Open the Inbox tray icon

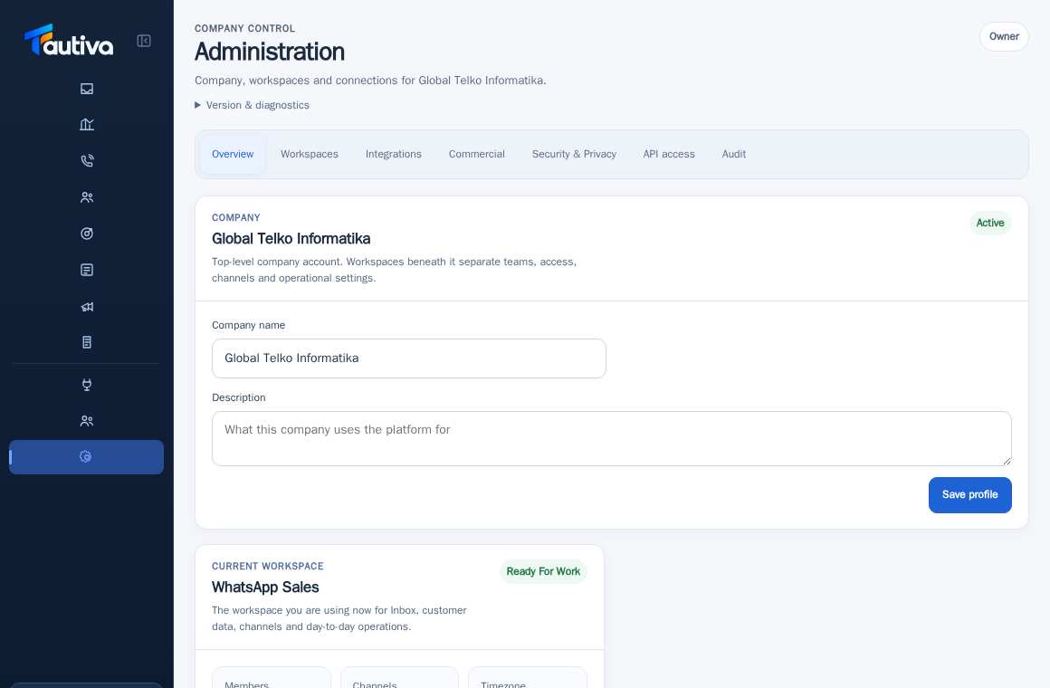tap(86, 89)
